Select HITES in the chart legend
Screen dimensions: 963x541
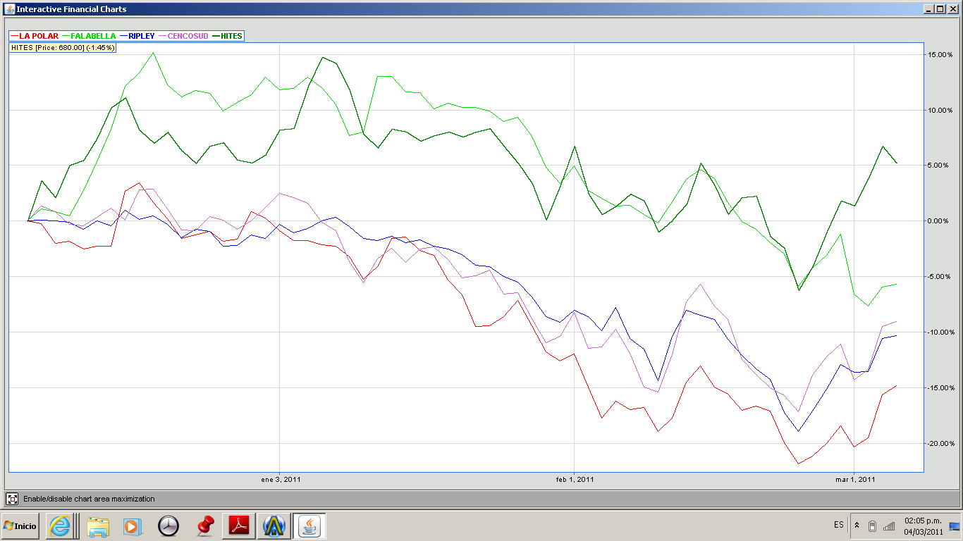tap(227, 36)
